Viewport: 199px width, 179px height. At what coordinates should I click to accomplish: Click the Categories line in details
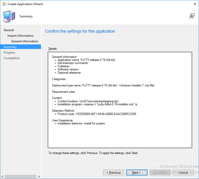[x=59, y=79]
